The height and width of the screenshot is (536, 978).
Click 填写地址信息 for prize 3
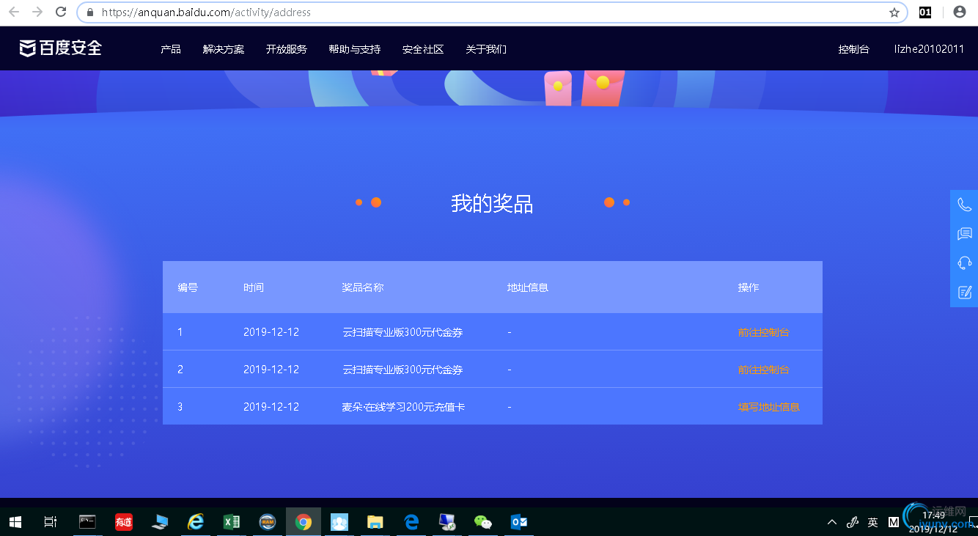769,407
